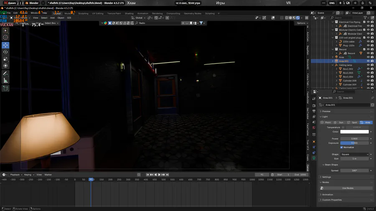This screenshot has width=376, height=211.
Task: Open the Object properties tab
Action: [314, 142]
